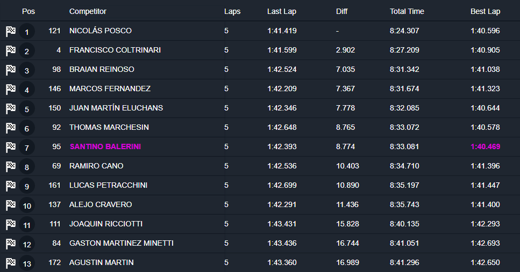Viewport: 520px width, 272px height.
Task: Click the Laps column header
Action: tap(232, 11)
